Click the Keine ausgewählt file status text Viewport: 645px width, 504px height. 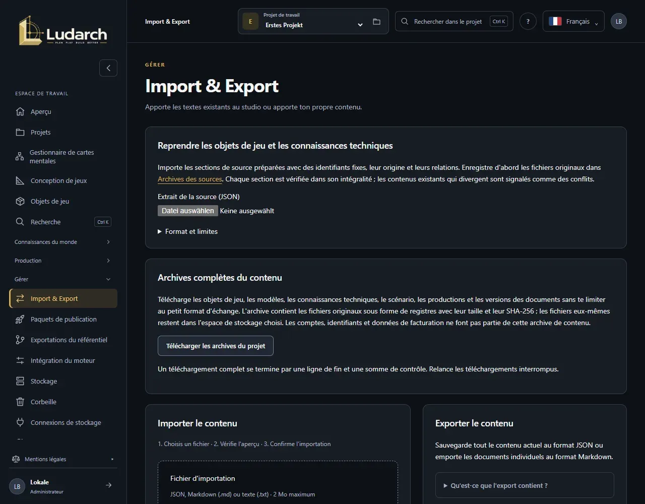click(247, 211)
